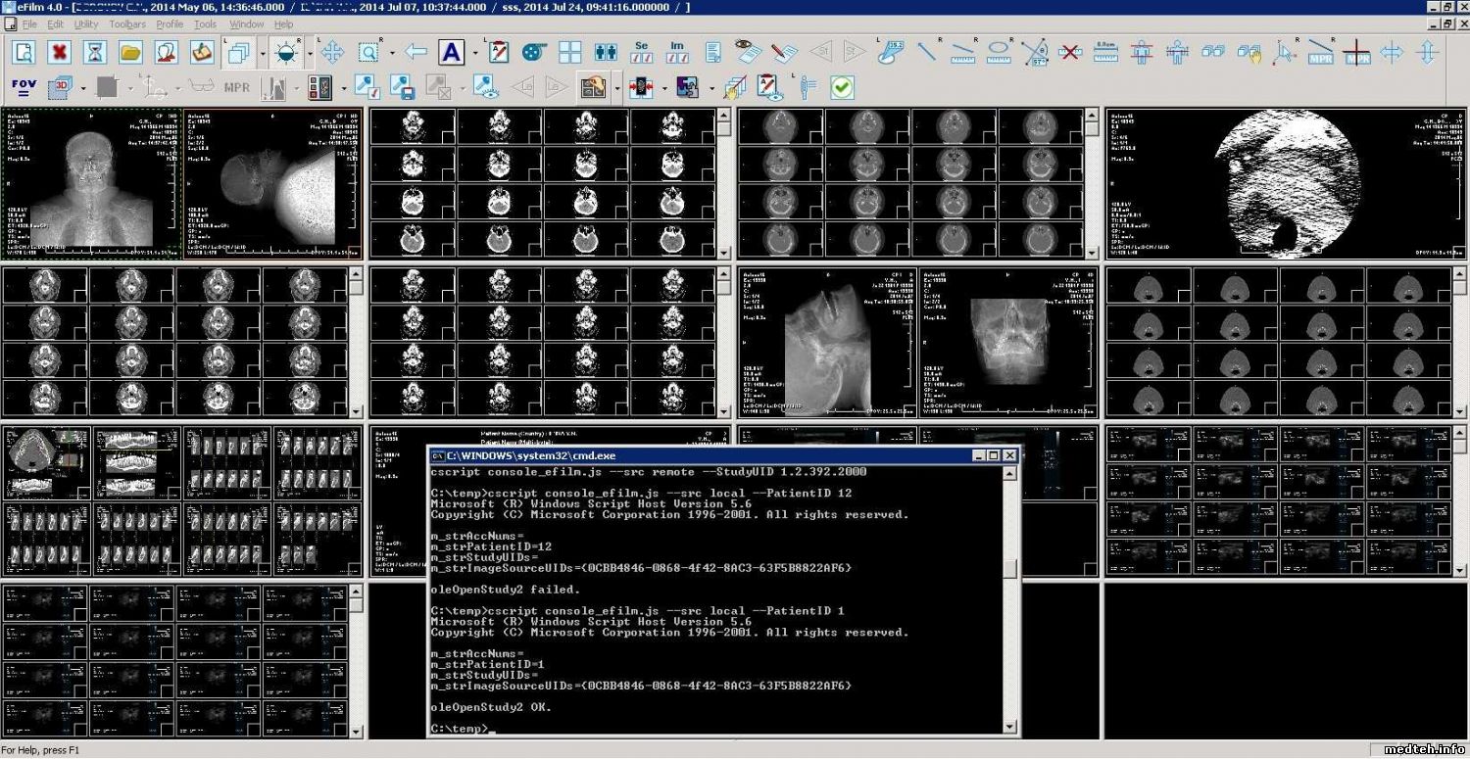This screenshot has height=759, width=1470.
Task: Open the Toolbars menu
Action: pos(127,24)
